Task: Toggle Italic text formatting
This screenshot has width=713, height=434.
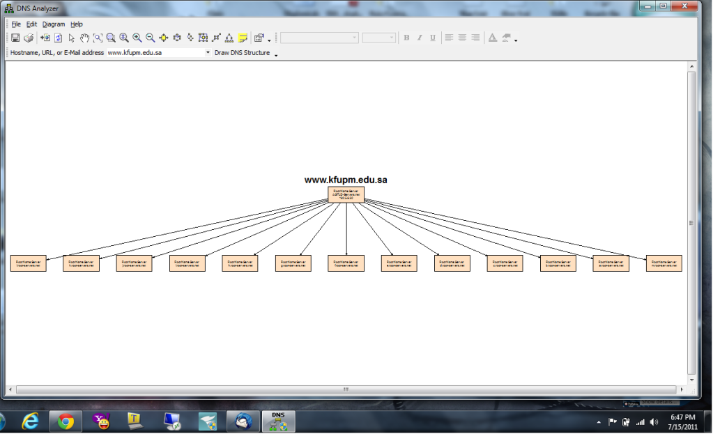Action: pos(420,38)
